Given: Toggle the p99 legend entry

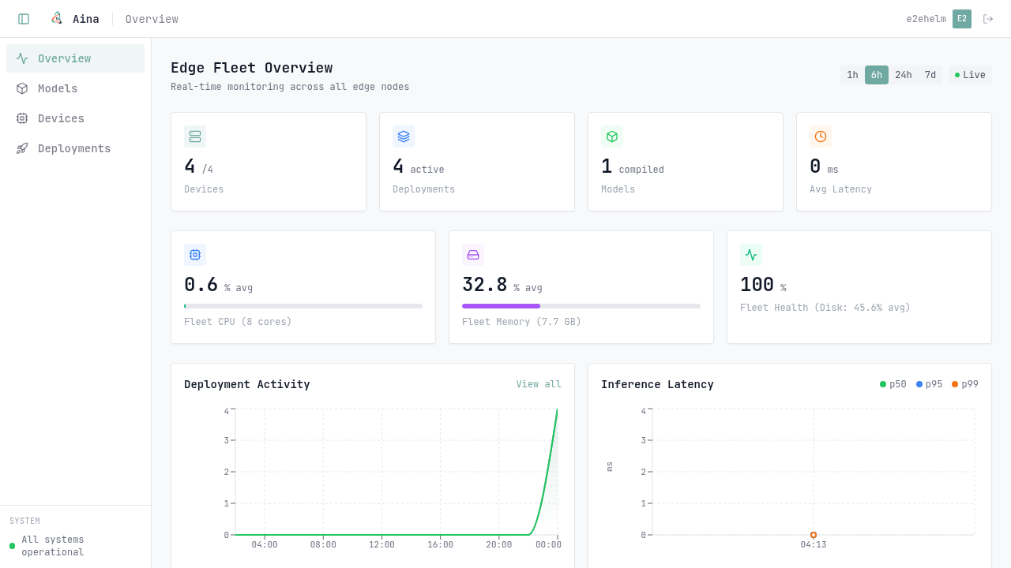Looking at the screenshot, I should (965, 384).
